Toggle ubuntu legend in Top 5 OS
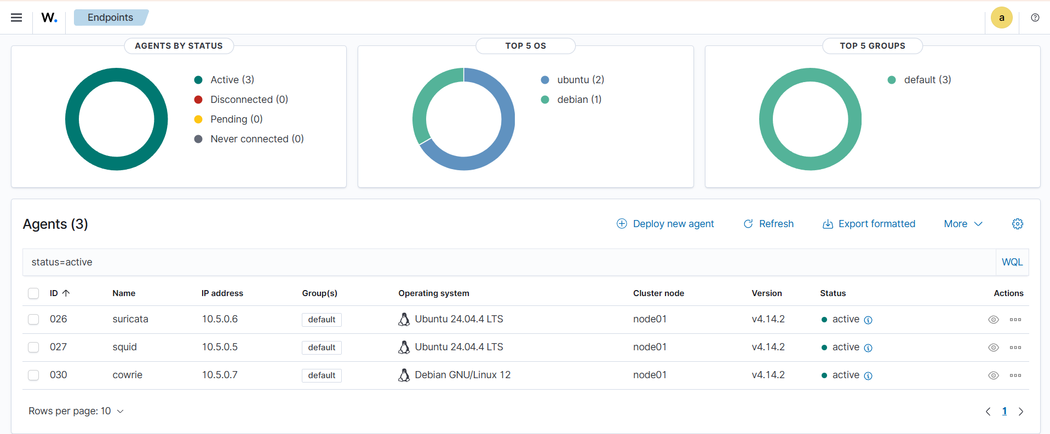Viewport: 1050px width, 434px height. click(572, 80)
